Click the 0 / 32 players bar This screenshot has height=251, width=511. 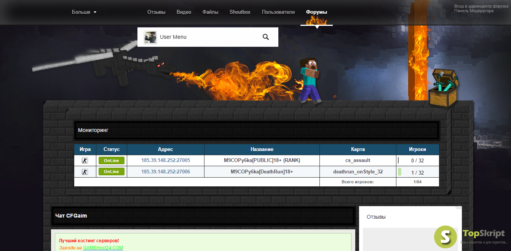pos(418,160)
